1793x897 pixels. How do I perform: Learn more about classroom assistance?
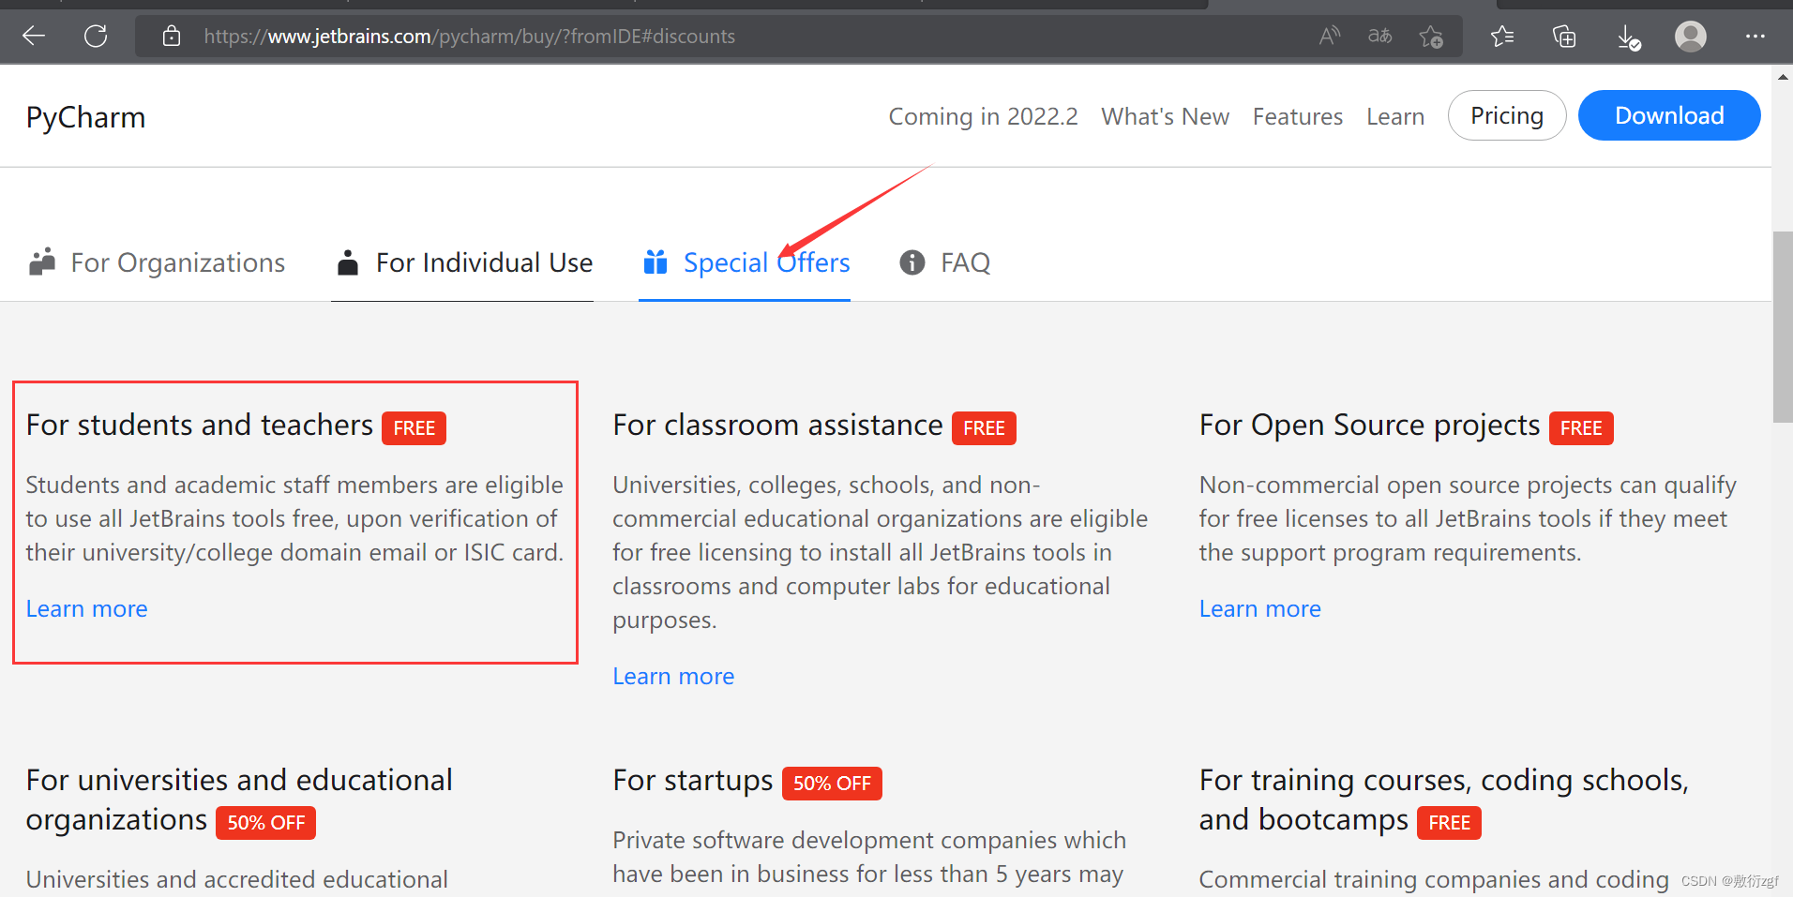673,677
